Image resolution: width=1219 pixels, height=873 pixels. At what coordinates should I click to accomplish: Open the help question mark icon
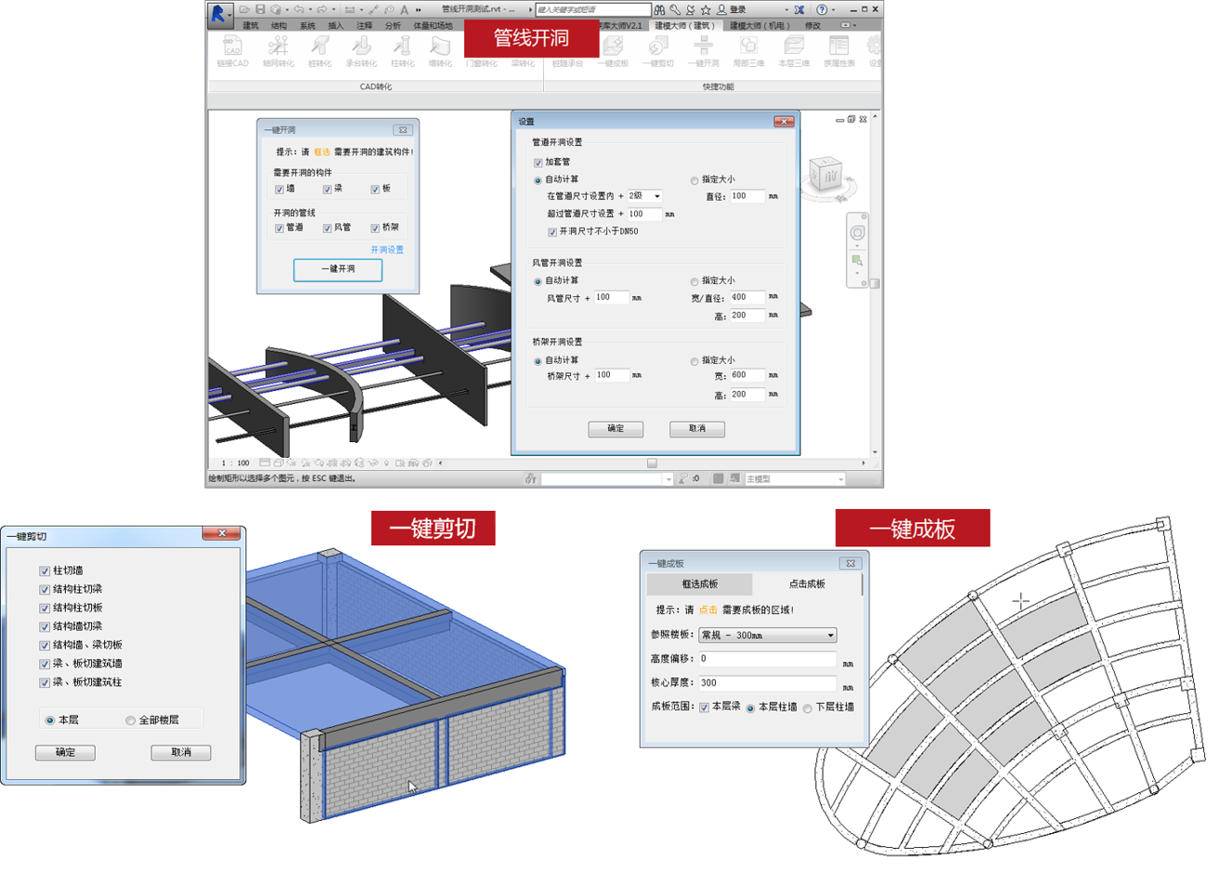[822, 9]
